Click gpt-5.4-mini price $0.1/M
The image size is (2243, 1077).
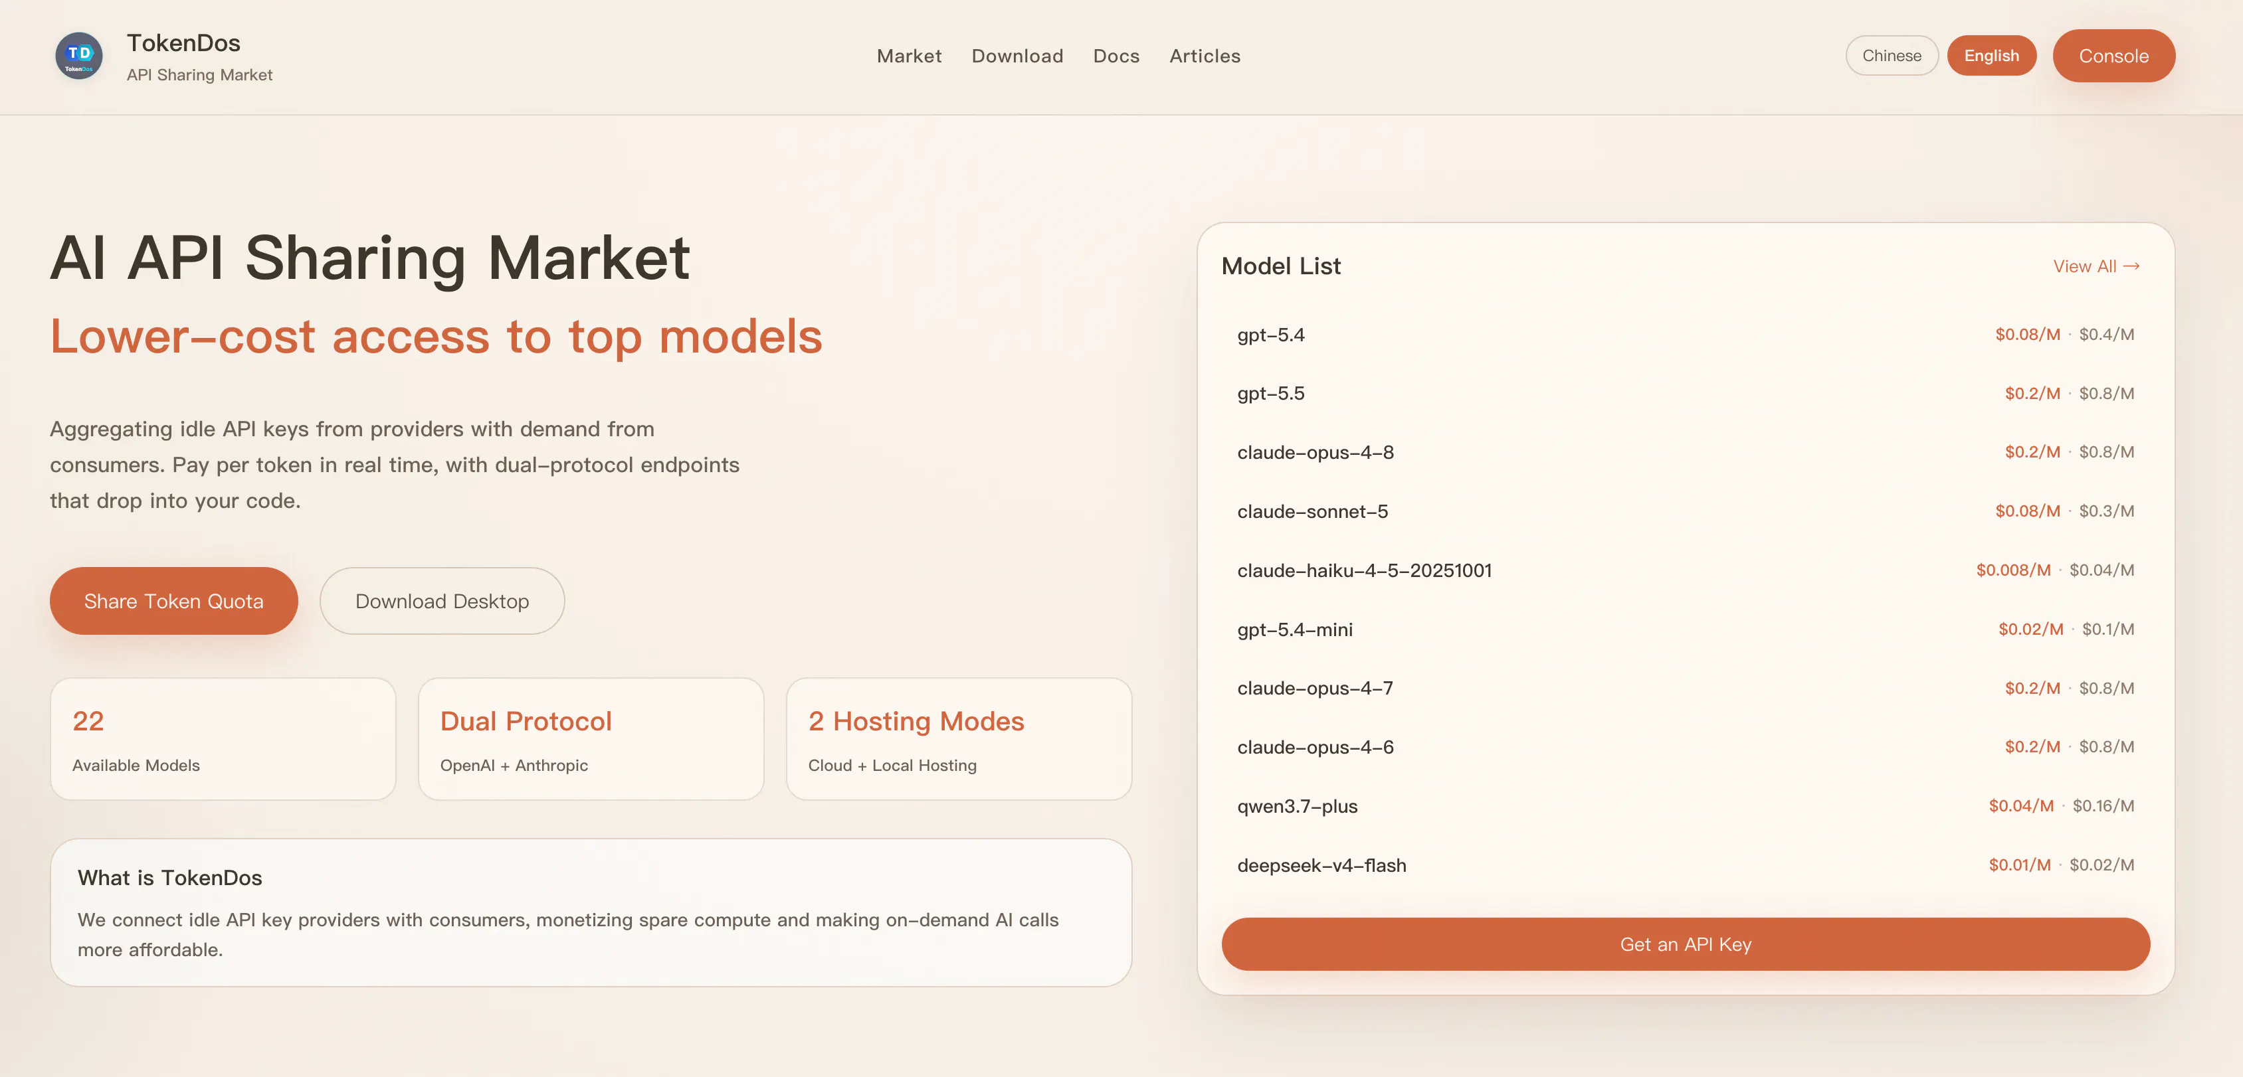coord(2107,629)
